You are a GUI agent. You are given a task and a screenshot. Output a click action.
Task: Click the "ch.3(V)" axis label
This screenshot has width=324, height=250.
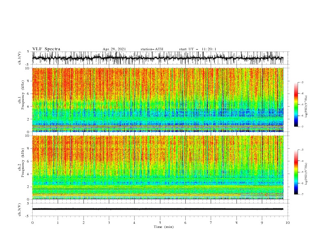pos(20,210)
